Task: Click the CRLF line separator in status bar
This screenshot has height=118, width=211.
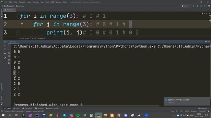Action: (181, 111)
